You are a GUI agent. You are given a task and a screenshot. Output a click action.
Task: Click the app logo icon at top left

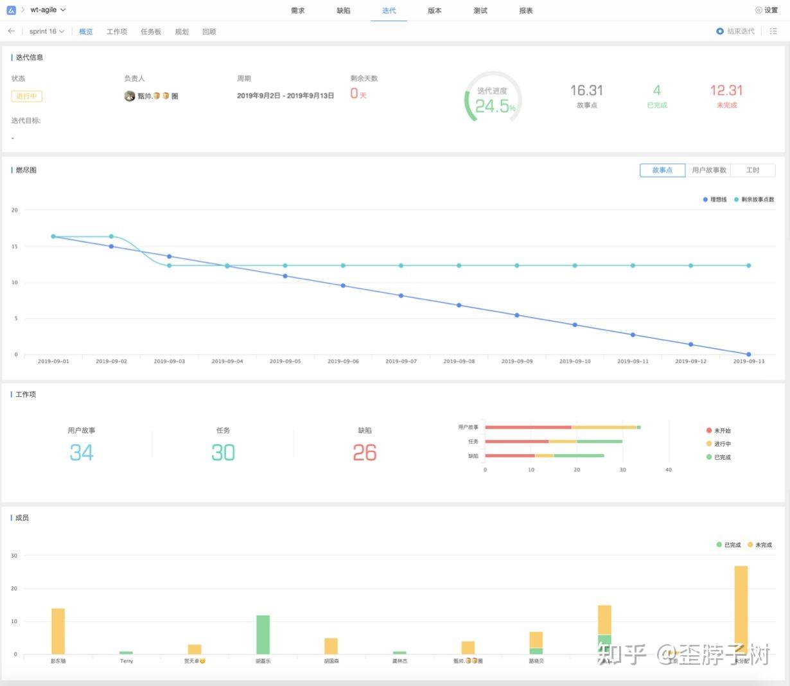point(12,10)
